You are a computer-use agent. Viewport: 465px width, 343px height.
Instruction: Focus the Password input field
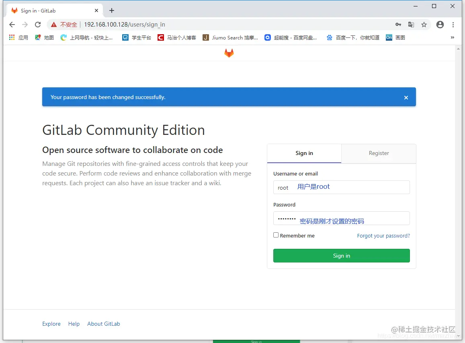coord(341,218)
